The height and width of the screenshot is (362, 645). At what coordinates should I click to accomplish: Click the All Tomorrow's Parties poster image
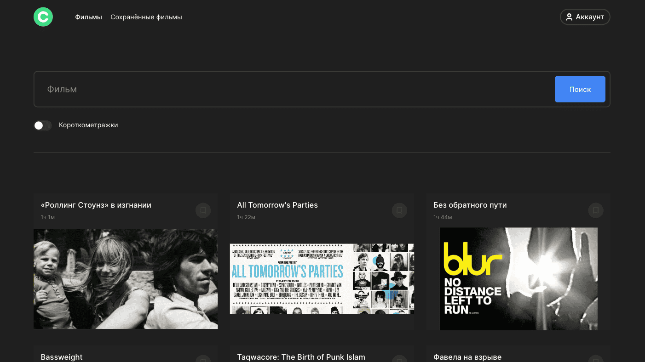coord(322,279)
